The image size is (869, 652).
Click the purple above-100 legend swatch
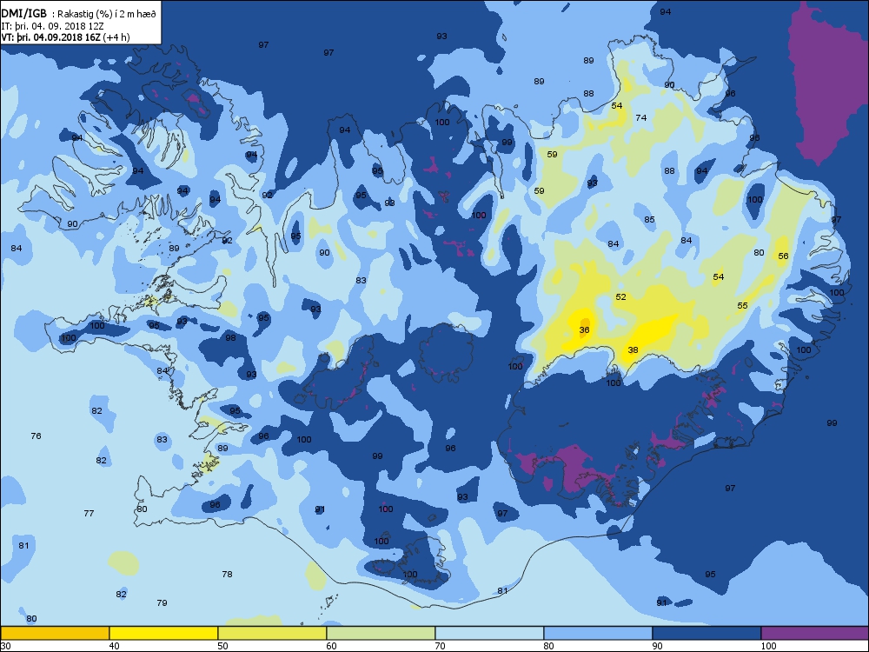point(815,633)
